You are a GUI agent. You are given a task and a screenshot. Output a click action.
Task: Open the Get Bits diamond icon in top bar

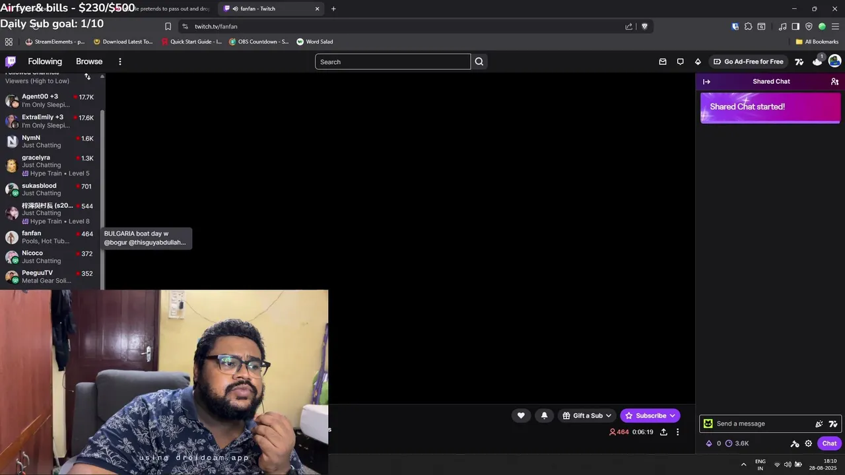pos(698,61)
